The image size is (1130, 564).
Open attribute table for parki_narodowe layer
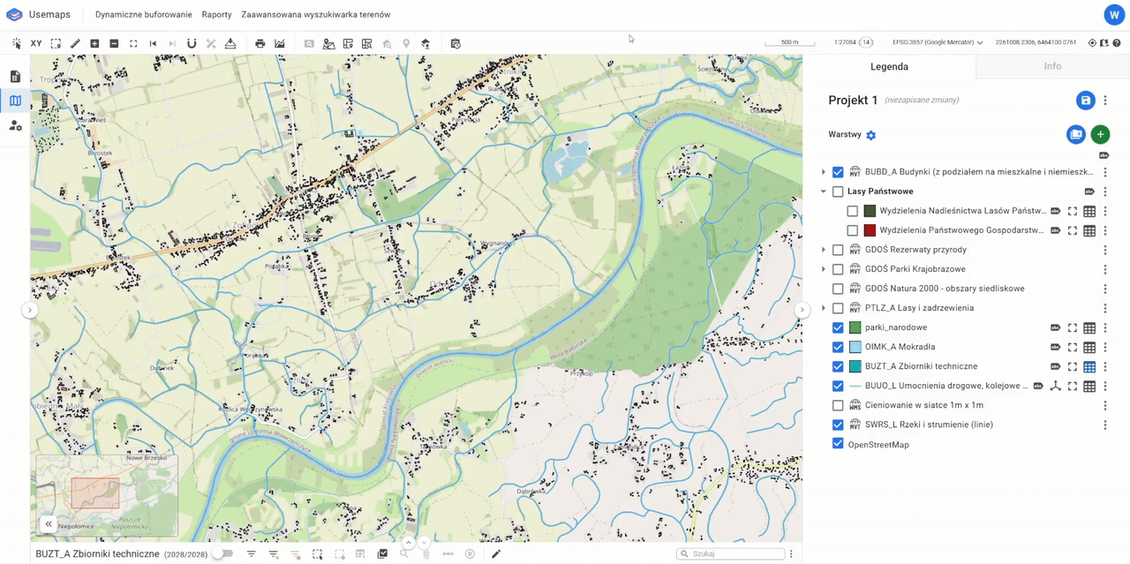pyautogui.click(x=1089, y=327)
